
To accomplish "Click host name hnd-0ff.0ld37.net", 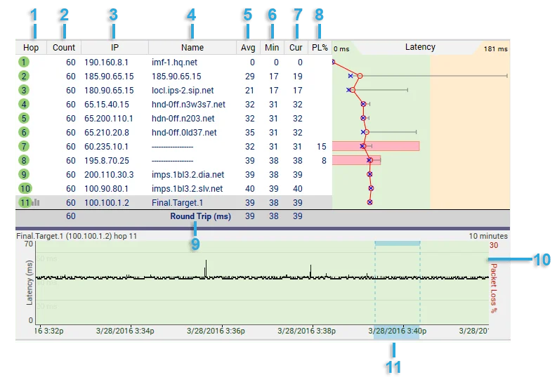I will 184,133.
